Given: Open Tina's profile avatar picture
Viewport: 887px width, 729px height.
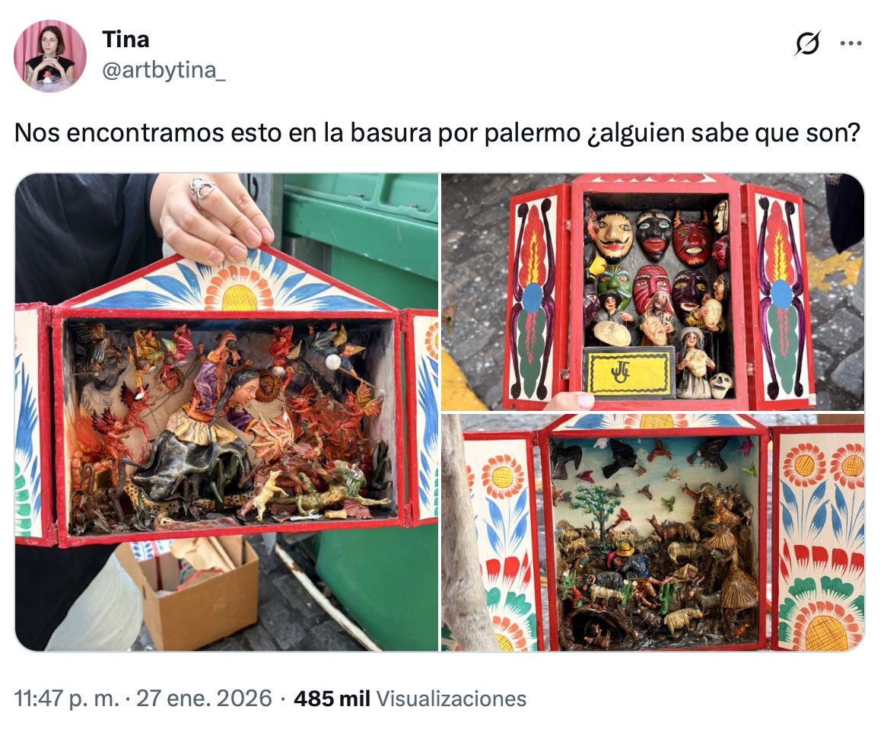Looking at the screenshot, I should point(49,56).
